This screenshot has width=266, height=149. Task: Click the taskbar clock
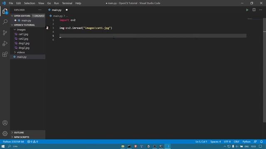pyautogui.click(x=253, y=147)
